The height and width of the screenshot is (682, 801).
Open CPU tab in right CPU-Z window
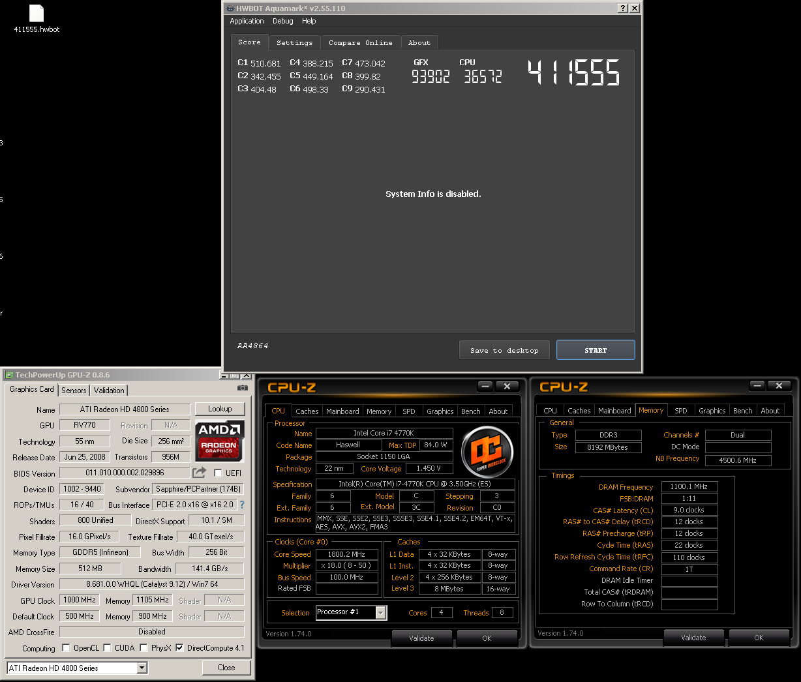551,411
